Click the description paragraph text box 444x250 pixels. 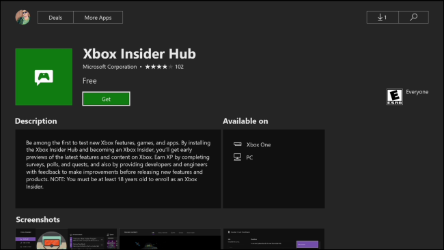pos(118,169)
